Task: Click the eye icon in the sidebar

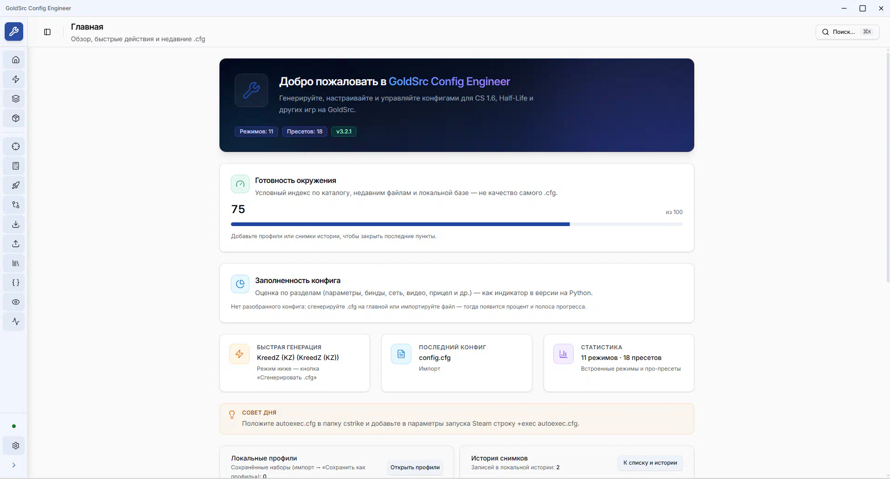Action: click(x=16, y=302)
